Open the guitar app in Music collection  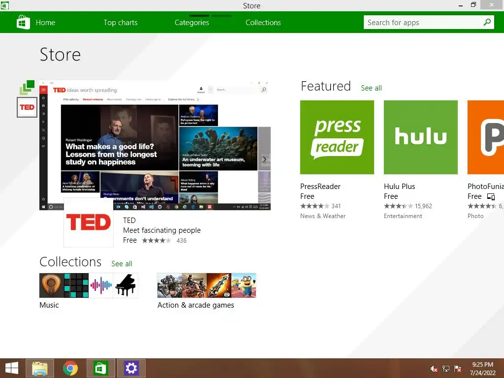[51, 285]
